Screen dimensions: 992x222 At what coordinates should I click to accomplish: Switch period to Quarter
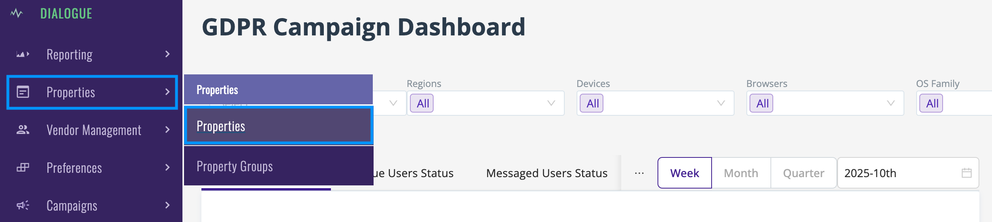pyautogui.click(x=804, y=173)
